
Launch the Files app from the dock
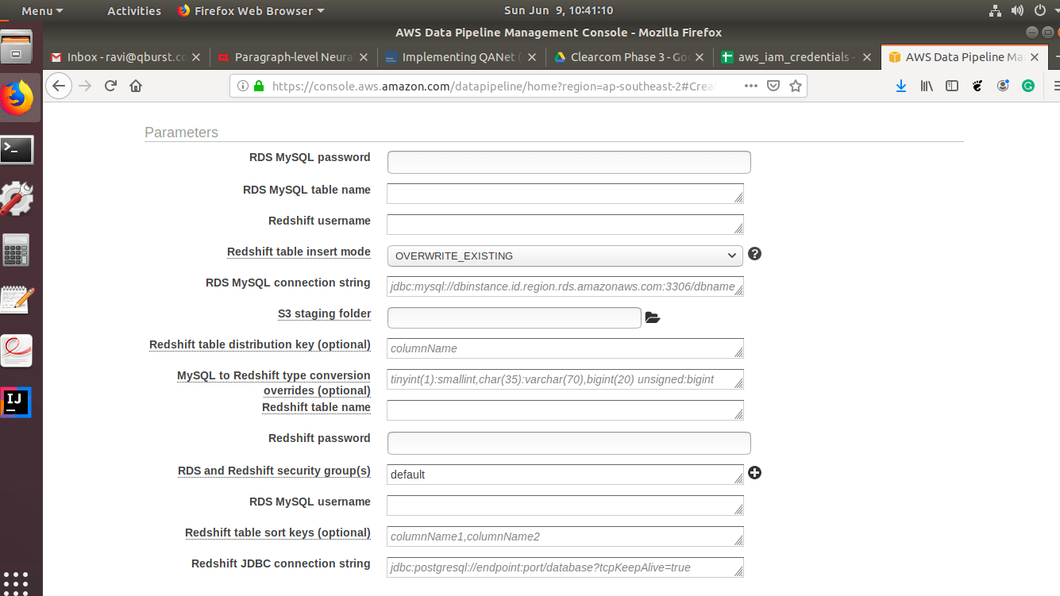pyautogui.click(x=17, y=48)
